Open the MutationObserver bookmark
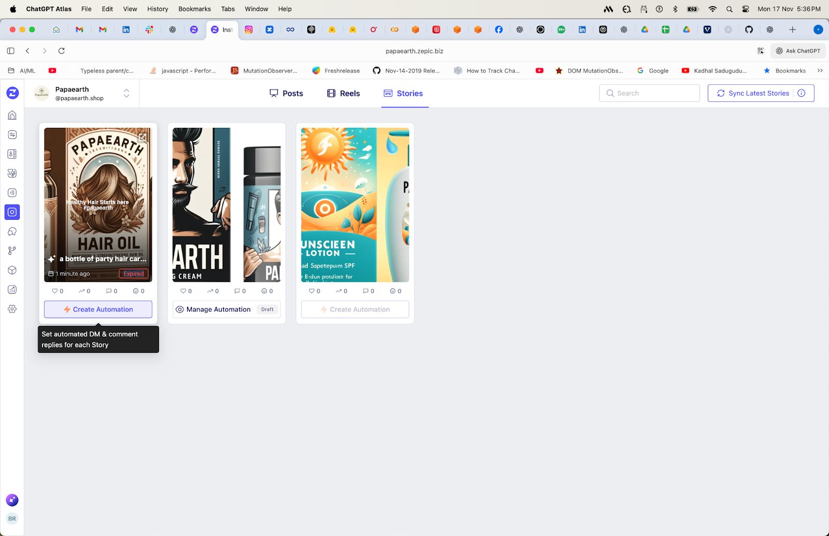Screen dimensions: 829x536 pyautogui.click(x=264, y=71)
